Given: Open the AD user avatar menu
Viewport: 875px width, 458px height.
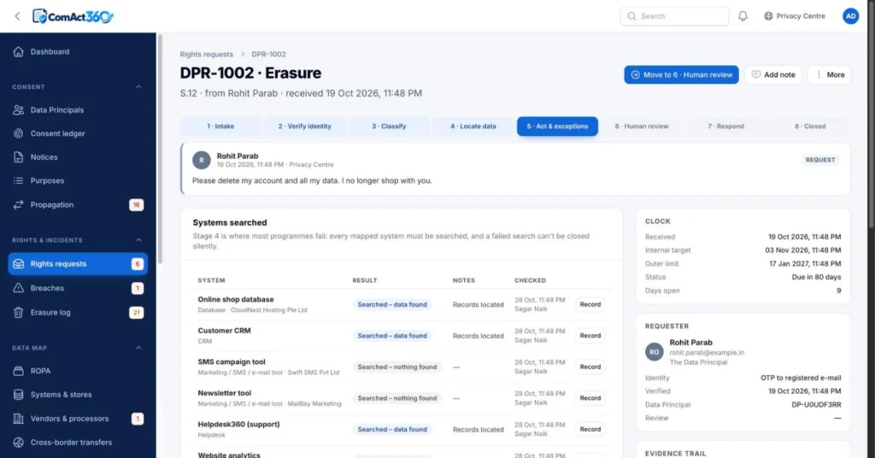Looking at the screenshot, I should tap(850, 16).
